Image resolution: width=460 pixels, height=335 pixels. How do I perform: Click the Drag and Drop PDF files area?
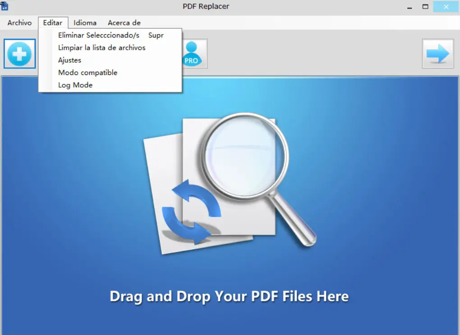click(x=230, y=205)
